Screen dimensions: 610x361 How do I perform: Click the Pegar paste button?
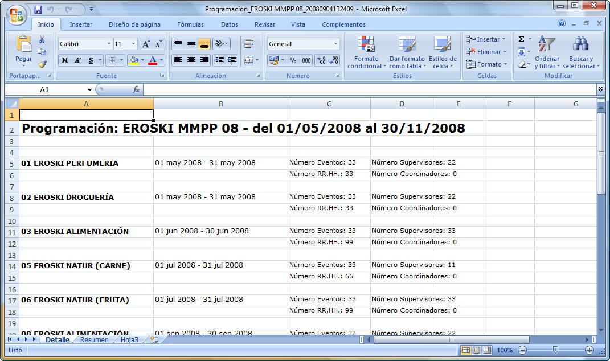coord(23,51)
